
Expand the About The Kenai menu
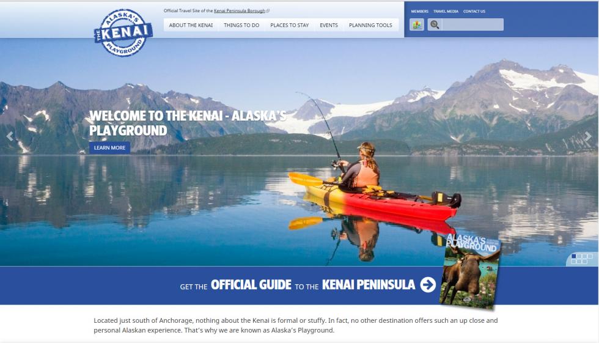[191, 25]
